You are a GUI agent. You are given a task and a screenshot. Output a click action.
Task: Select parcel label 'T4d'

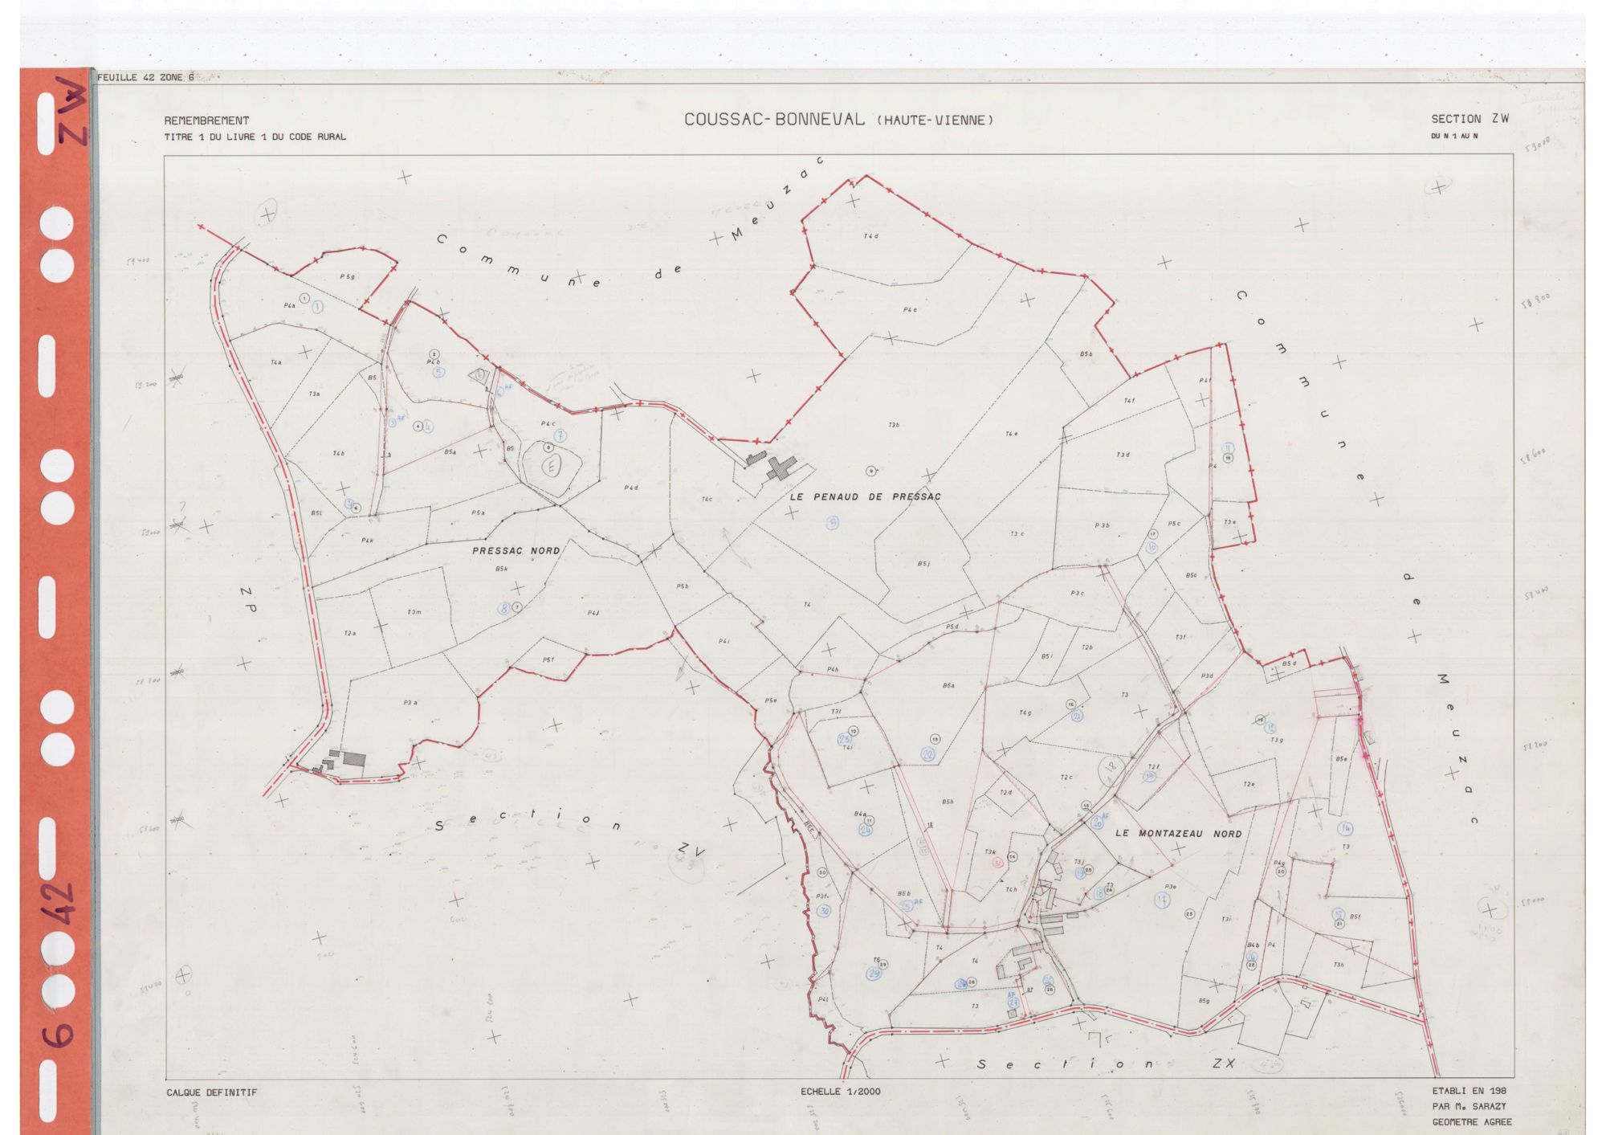coord(871,236)
